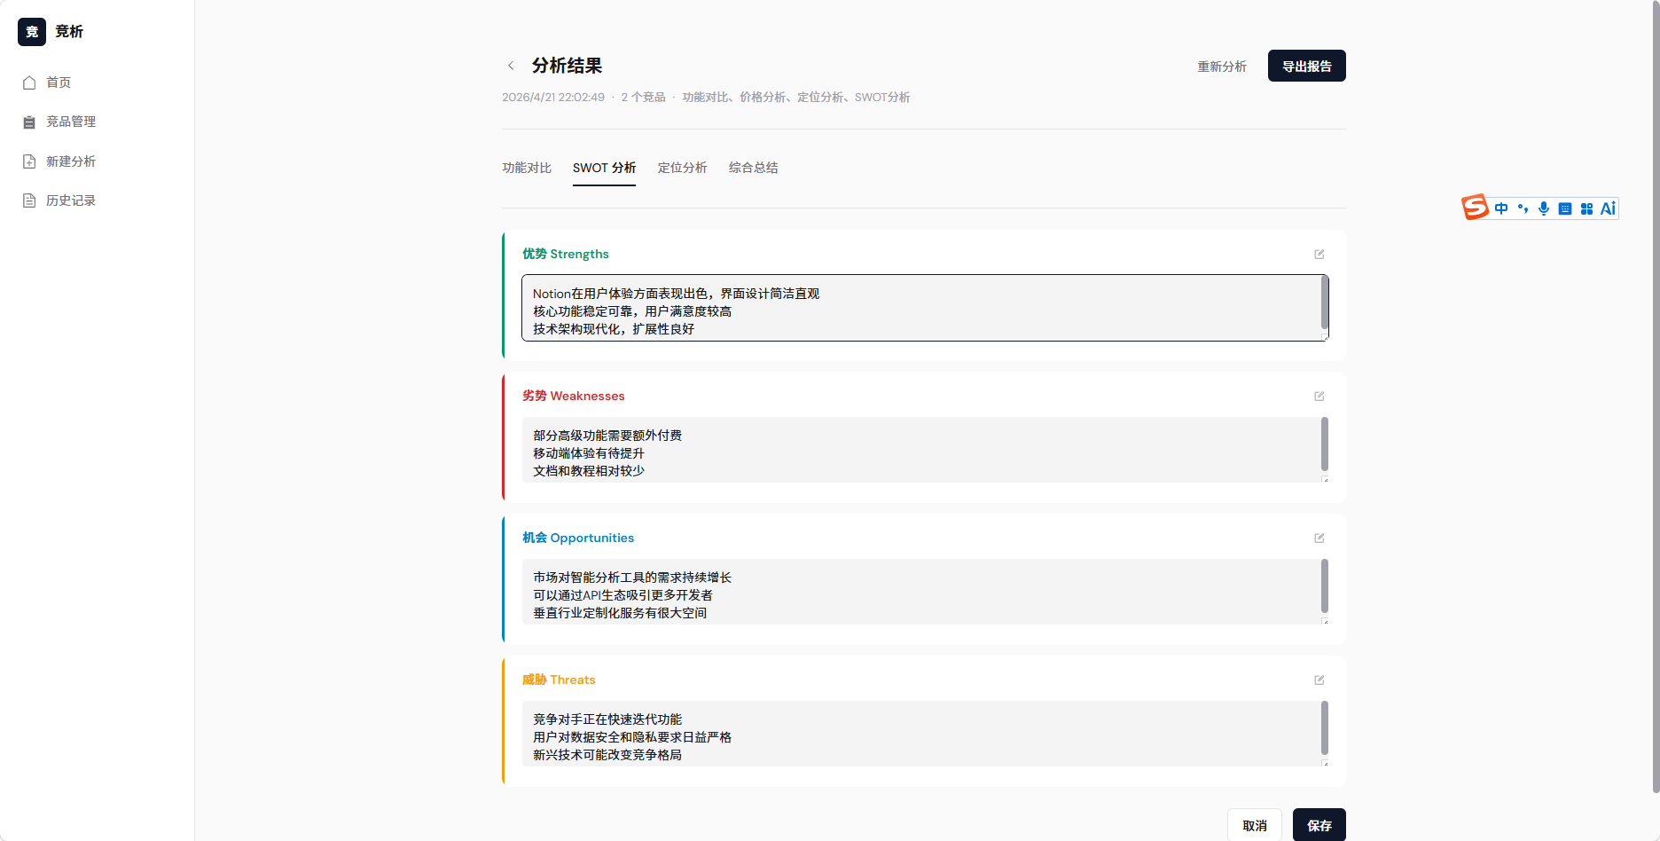Image resolution: width=1660 pixels, height=841 pixels.
Task: Click the 重新分析 link
Action: (x=1222, y=67)
